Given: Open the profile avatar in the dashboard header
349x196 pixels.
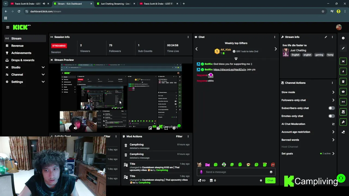Looking at the screenshot, I should [x=339, y=27].
